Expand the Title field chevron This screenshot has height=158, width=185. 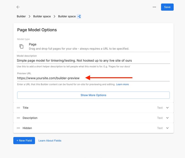167,108
